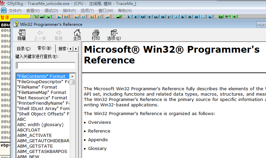This screenshot has width=266, height=158.
Task: Click the index list scrollbar up arrow
Action: [x=72, y=76]
